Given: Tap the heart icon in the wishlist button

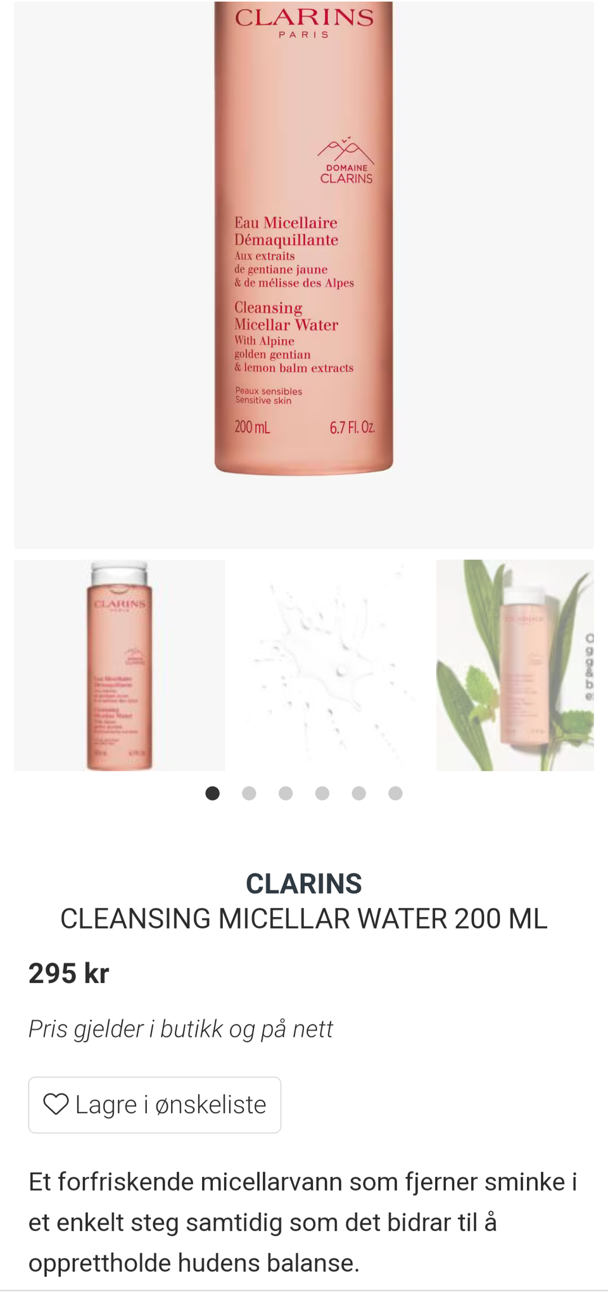Looking at the screenshot, I should coord(56,1104).
